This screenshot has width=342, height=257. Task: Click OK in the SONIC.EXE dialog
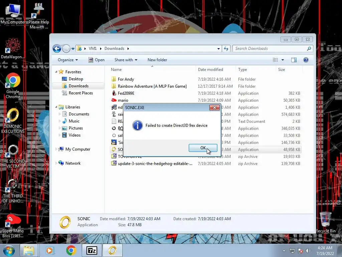tap(203, 148)
